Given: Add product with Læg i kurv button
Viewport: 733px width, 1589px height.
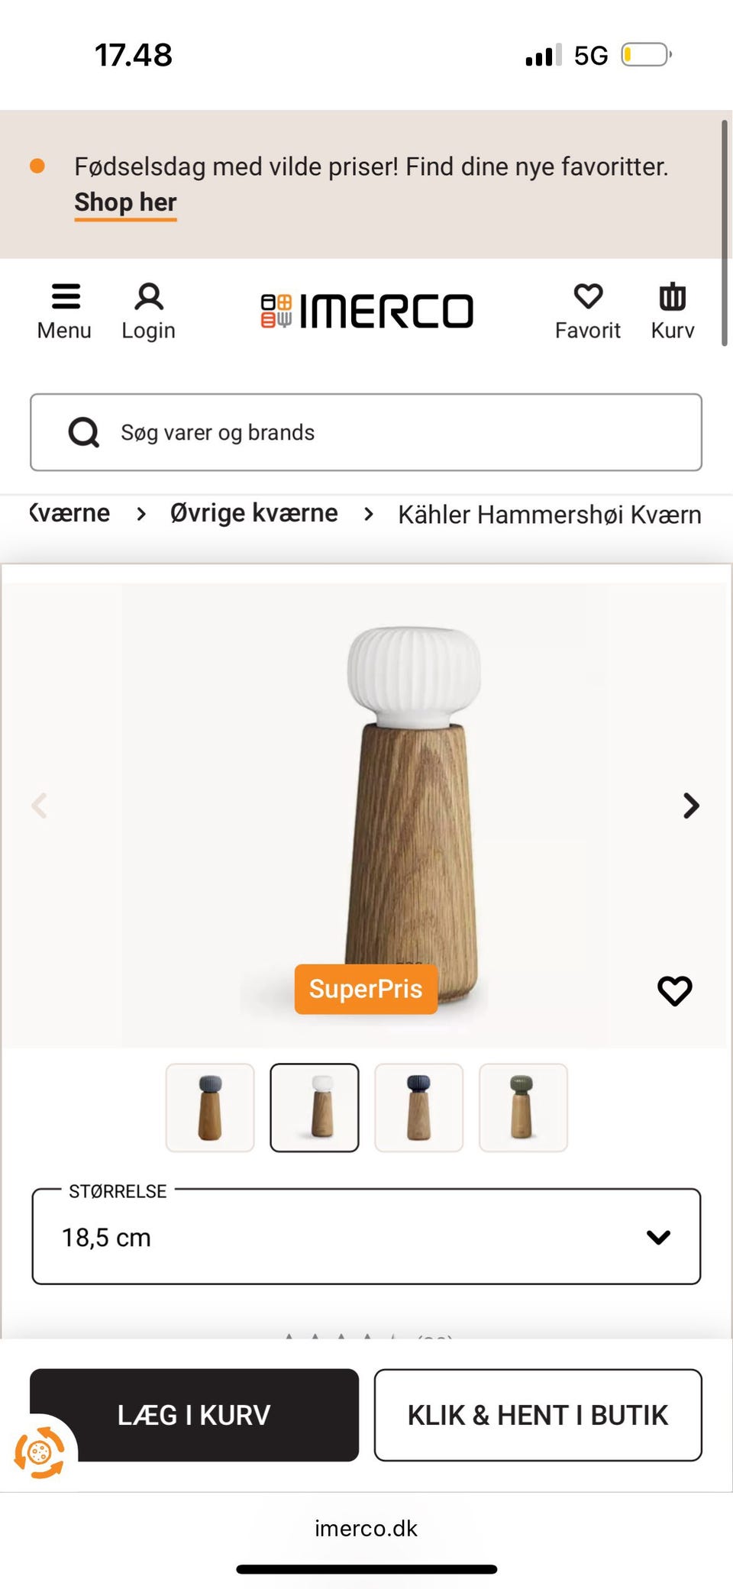Looking at the screenshot, I should (194, 1415).
